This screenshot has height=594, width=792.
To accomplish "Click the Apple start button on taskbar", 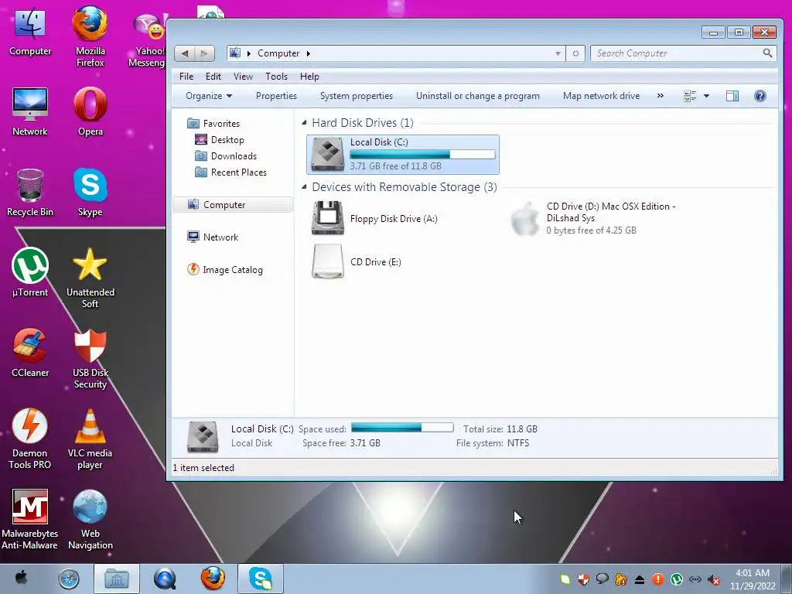I will tap(21, 578).
